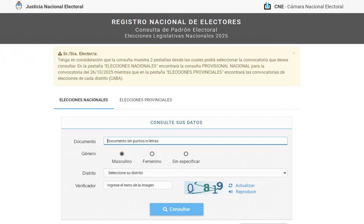Click the captcha verification image
Screen dimensions: 364x224
pos(204,188)
